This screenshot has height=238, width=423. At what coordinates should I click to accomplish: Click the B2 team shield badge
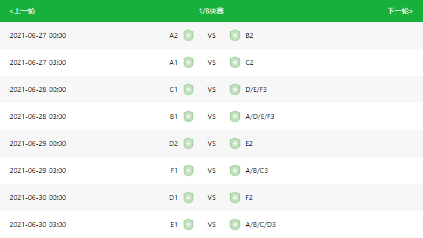(x=235, y=35)
